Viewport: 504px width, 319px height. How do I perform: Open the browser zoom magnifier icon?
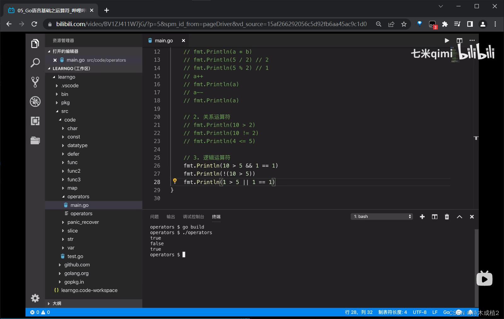[379, 24]
